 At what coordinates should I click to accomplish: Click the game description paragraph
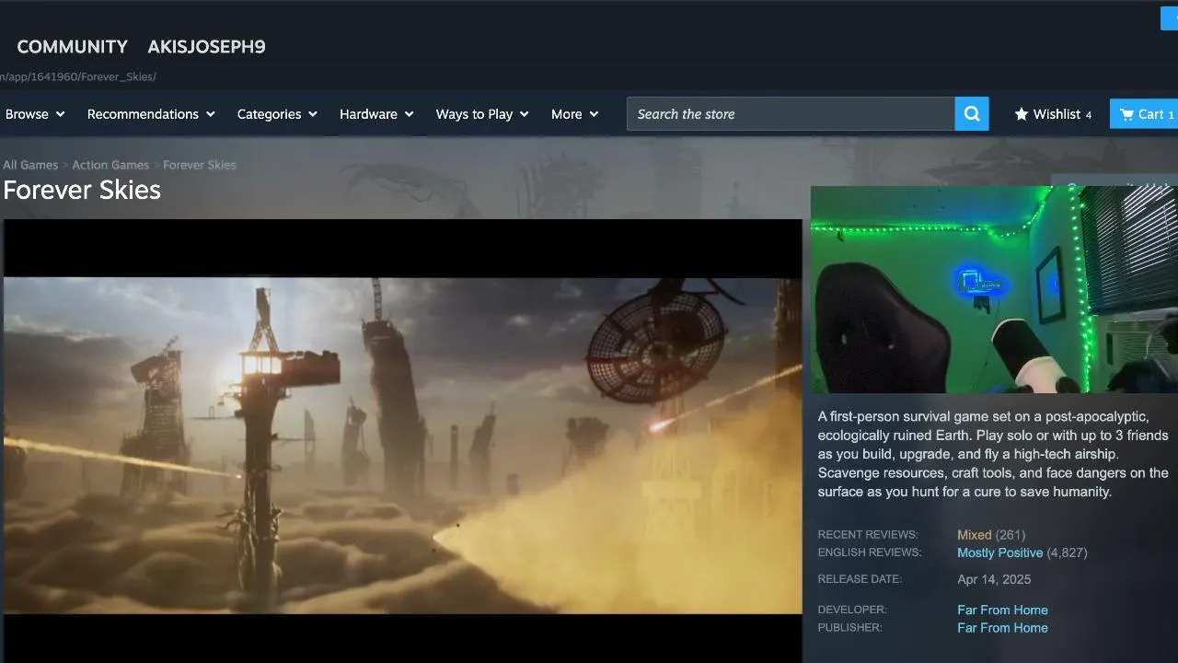pos(994,454)
